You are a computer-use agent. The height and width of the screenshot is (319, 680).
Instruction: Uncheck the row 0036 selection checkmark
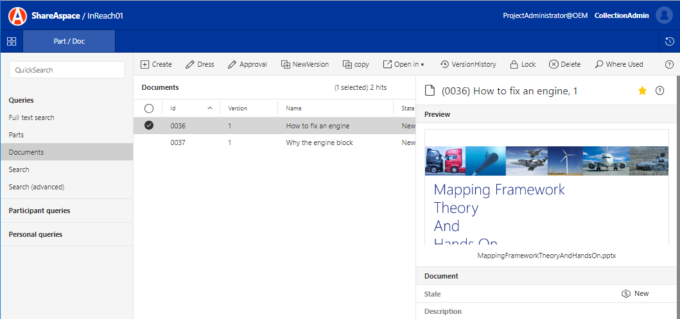(149, 126)
